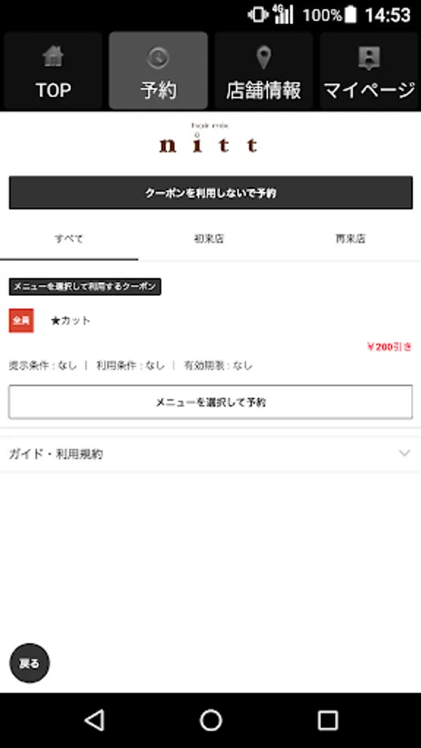Tap the Android back triangle icon
Viewport: 421px width, 748px height.
tap(95, 720)
